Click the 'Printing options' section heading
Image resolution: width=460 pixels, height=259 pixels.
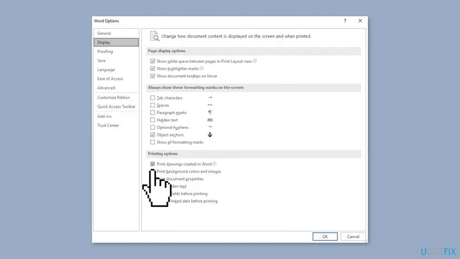[x=163, y=153]
